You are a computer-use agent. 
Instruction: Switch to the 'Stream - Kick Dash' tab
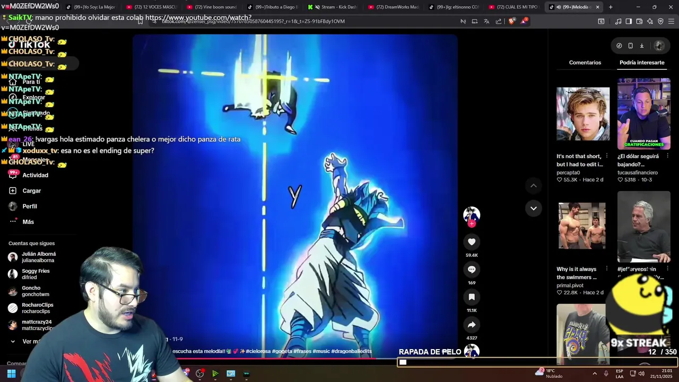[333, 7]
